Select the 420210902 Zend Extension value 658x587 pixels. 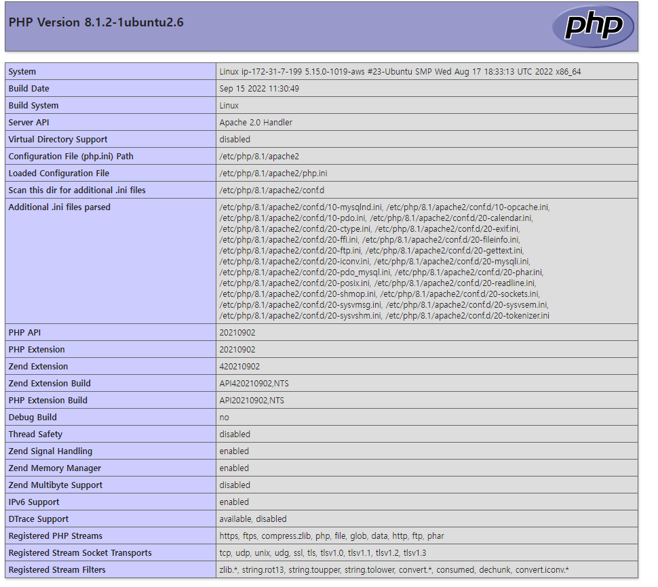tap(239, 367)
